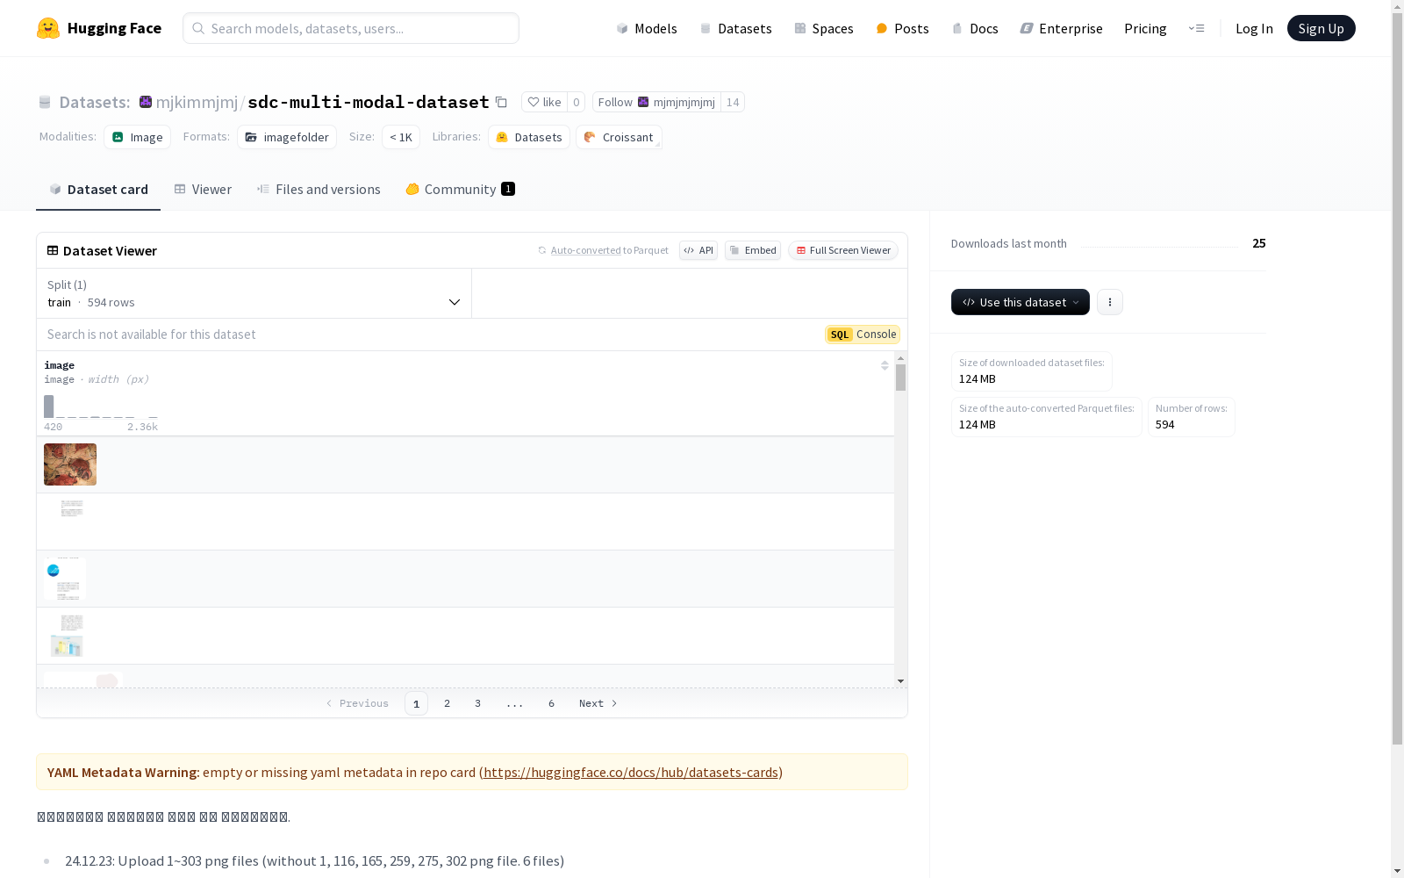Click Next page in the viewer
This screenshot has height=878, width=1404.
598,703
